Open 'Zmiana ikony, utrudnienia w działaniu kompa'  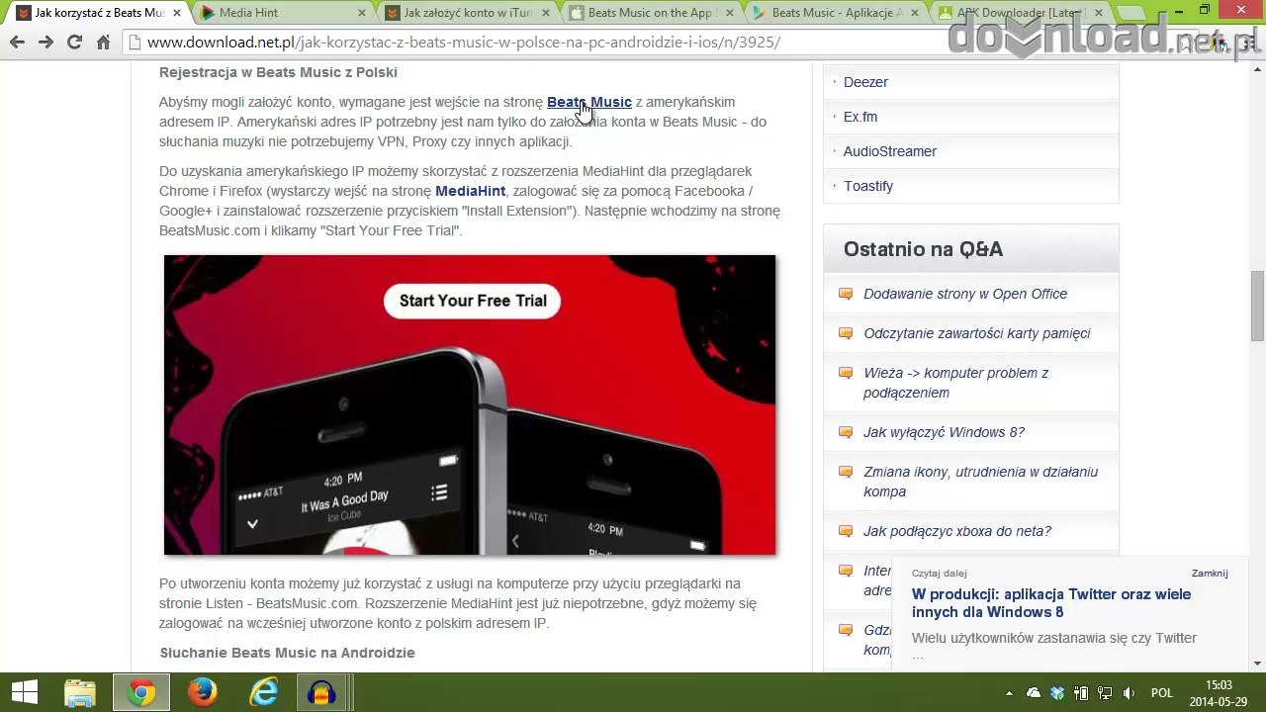981,482
